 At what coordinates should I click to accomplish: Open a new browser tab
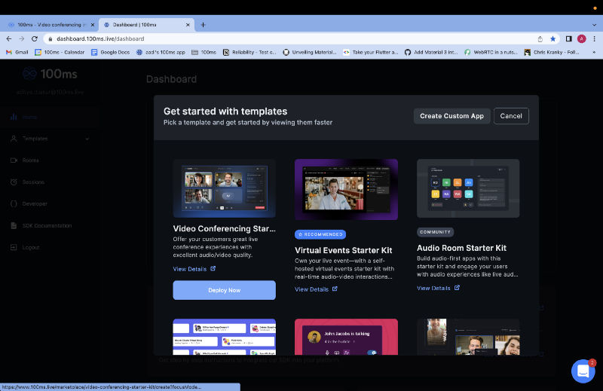coord(203,25)
